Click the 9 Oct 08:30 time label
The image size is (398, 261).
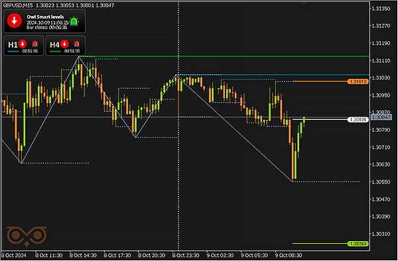289,255
